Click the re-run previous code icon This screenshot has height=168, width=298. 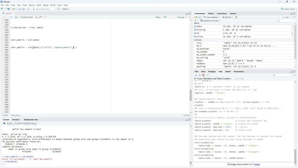click(x=165, y=17)
